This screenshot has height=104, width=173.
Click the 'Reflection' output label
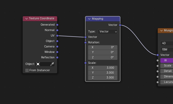coord(48,57)
